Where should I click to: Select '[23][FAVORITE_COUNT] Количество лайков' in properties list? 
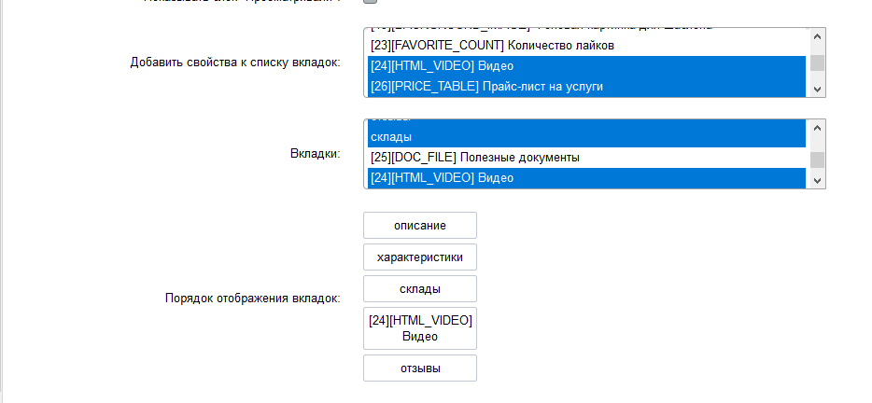(x=586, y=46)
